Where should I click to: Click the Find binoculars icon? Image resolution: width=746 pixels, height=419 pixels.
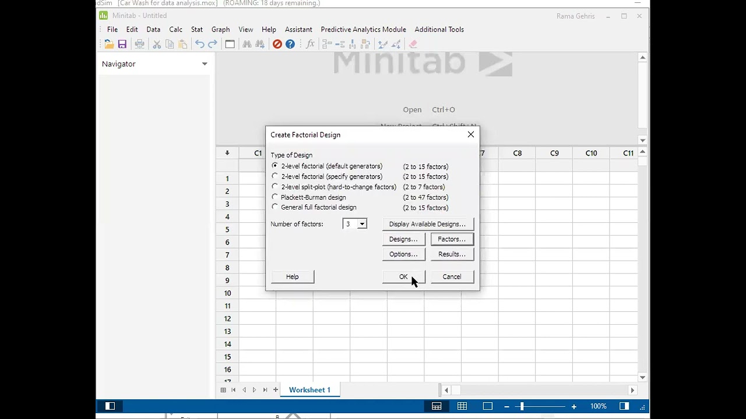(247, 44)
